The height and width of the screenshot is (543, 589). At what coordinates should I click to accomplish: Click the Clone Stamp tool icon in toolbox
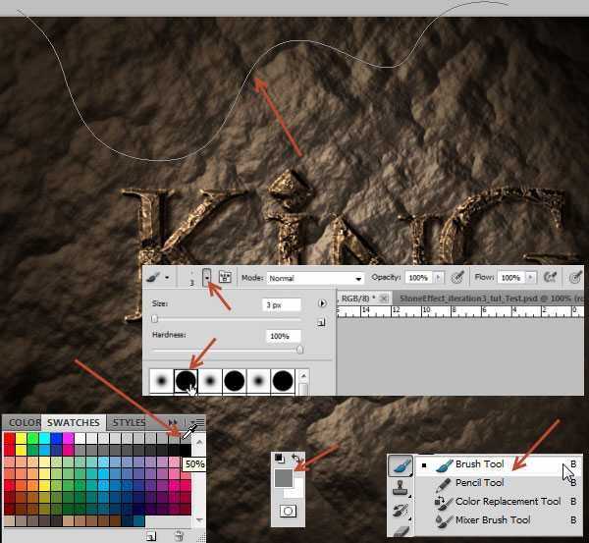pyautogui.click(x=401, y=488)
